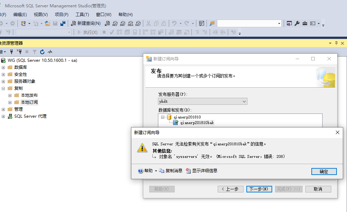The height and width of the screenshot is (212, 347).
Task: Open the New Project dropdown arrow
Action: click(29, 23)
